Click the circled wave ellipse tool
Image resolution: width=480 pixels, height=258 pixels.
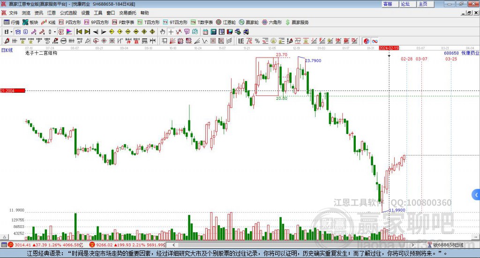coord(63,41)
